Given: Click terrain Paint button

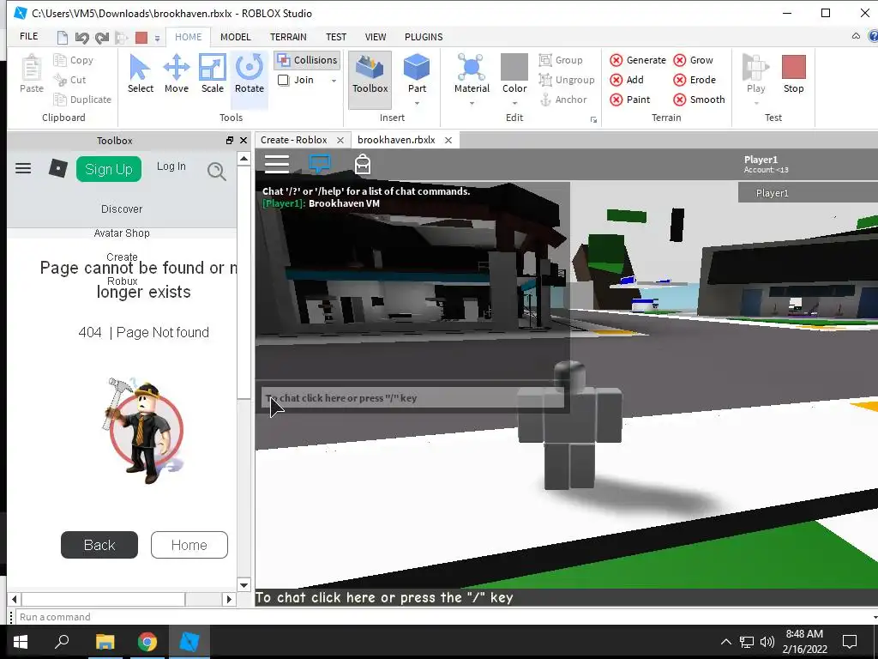Looking at the screenshot, I should coord(630,100).
